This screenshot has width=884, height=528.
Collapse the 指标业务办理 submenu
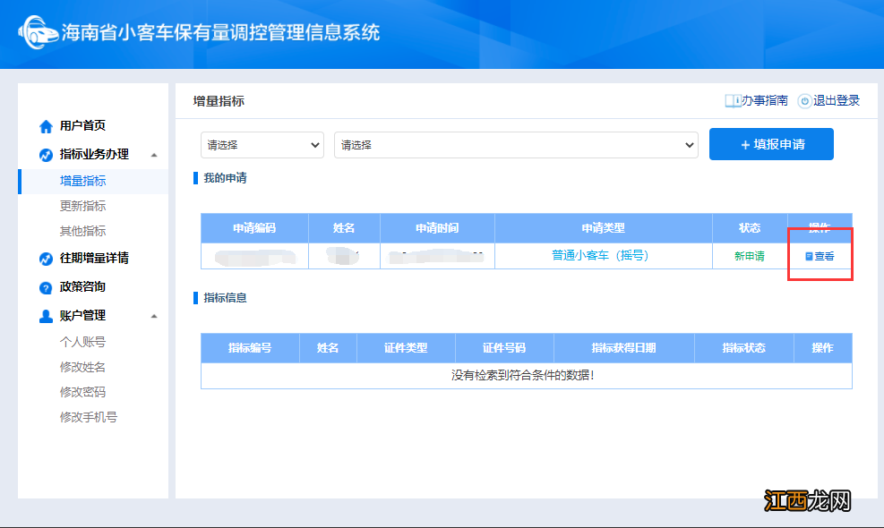[x=154, y=152]
